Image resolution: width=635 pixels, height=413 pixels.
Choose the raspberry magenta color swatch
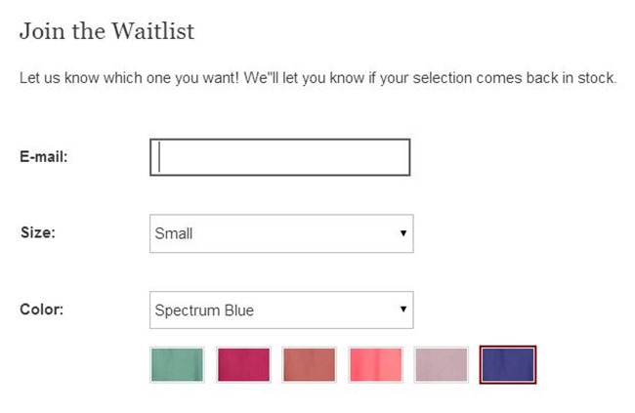click(x=243, y=364)
